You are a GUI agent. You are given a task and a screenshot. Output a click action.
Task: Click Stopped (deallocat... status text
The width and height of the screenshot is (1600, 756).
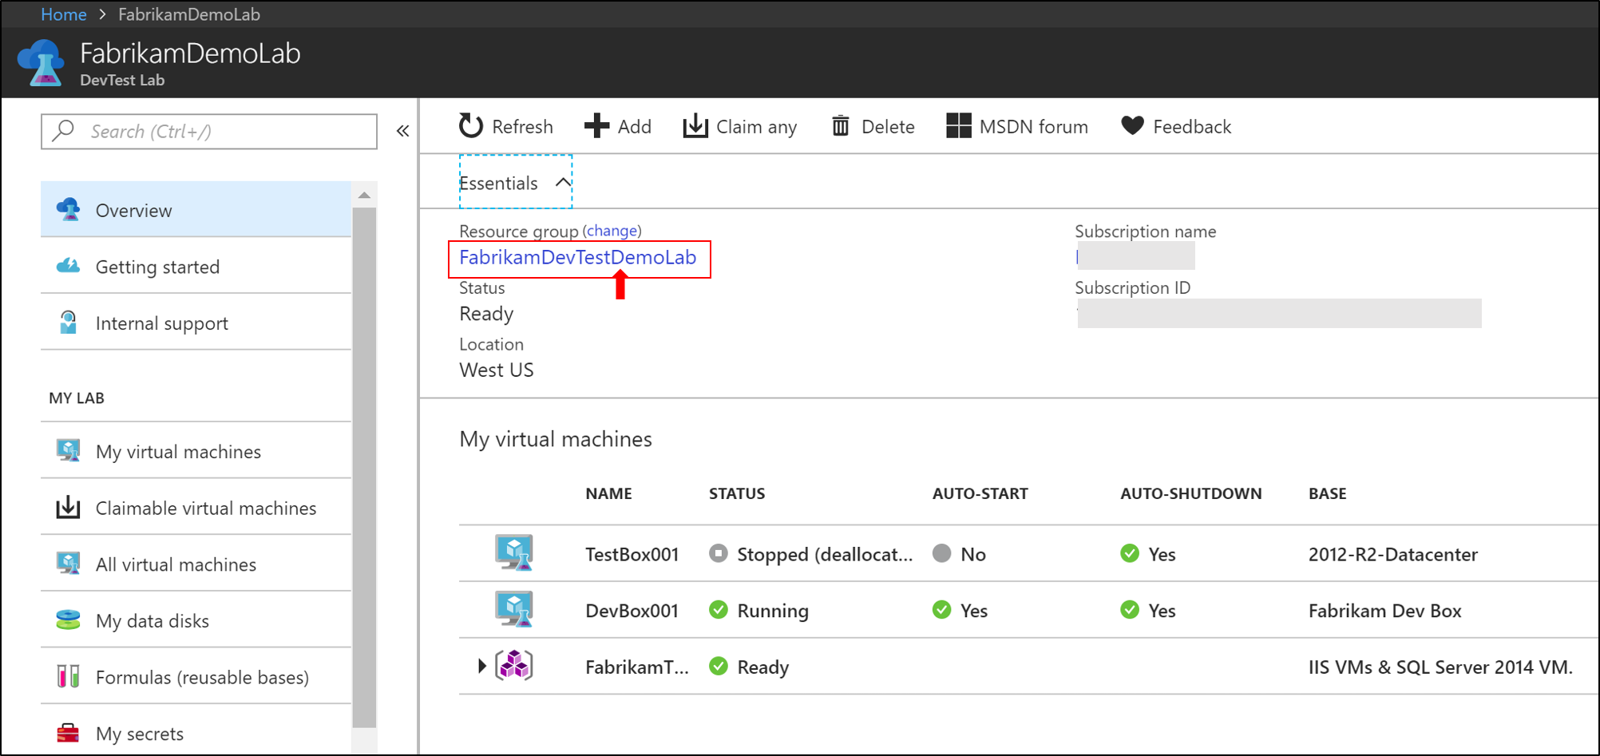click(825, 553)
